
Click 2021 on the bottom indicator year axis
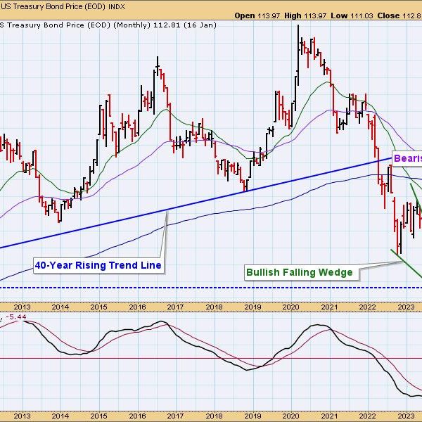point(329,416)
